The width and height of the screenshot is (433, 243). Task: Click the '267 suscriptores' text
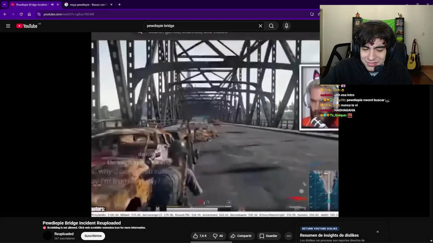point(65,239)
